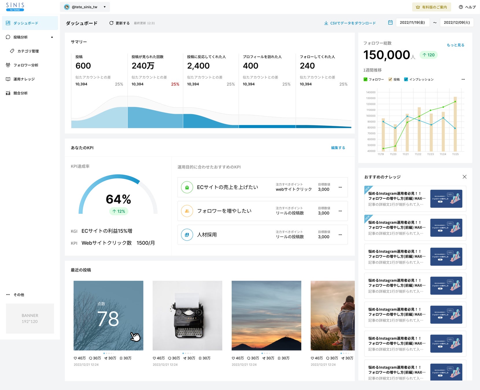480x390 pixels.
Task: Open the second NEW knowledge article title
Action: pos(397,225)
